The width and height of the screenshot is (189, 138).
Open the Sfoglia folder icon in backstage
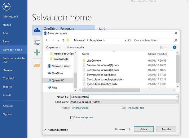tap(37, 65)
